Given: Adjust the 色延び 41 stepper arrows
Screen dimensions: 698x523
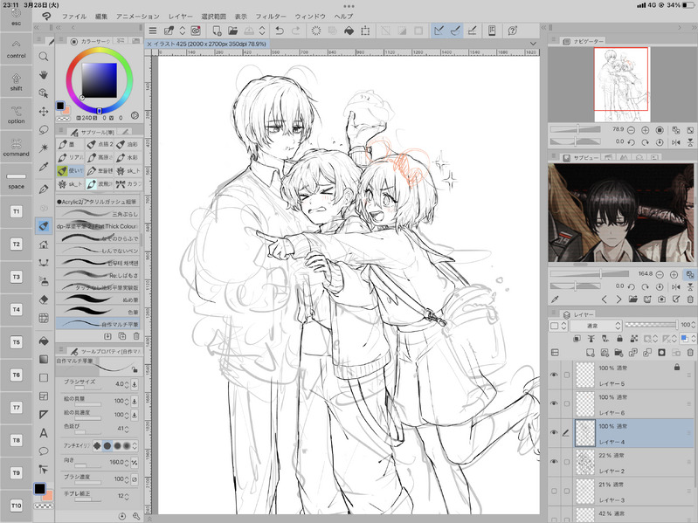Looking at the screenshot, I should tap(127, 430).
